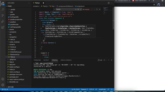Expand the node_modules folder
This screenshot has width=165, height=92.
14,42
